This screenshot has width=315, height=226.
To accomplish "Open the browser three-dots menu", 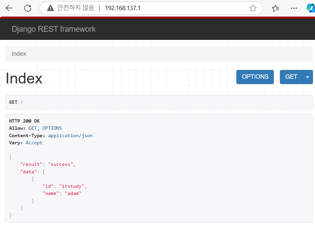I will click(294, 8).
